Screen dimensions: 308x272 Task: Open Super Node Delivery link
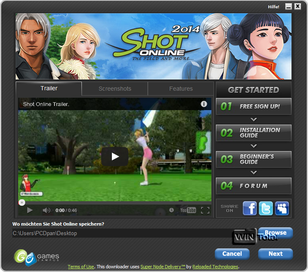(163, 267)
